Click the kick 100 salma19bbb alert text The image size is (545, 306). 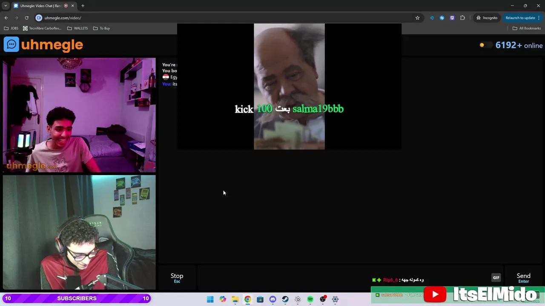pyautogui.click(x=289, y=109)
